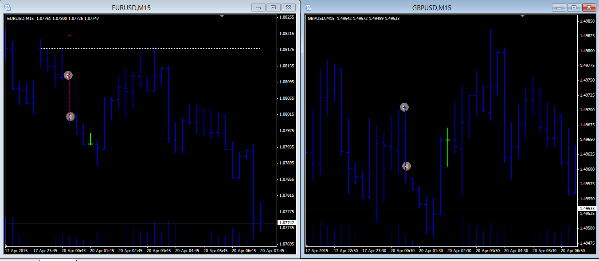Click the chart shift triangle atop EURUSD
This screenshot has height=261, width=599.
click(x=222, y=16)
